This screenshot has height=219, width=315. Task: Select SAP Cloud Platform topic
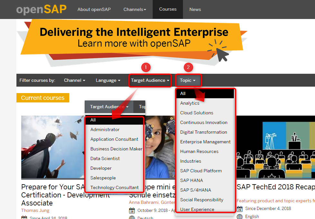pyautogui.click(x=205, y=171)
